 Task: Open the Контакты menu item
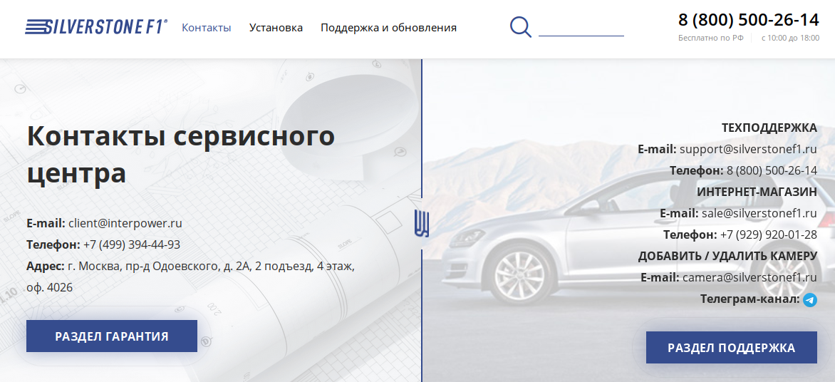pyautogui.click(x=207, y=28)
